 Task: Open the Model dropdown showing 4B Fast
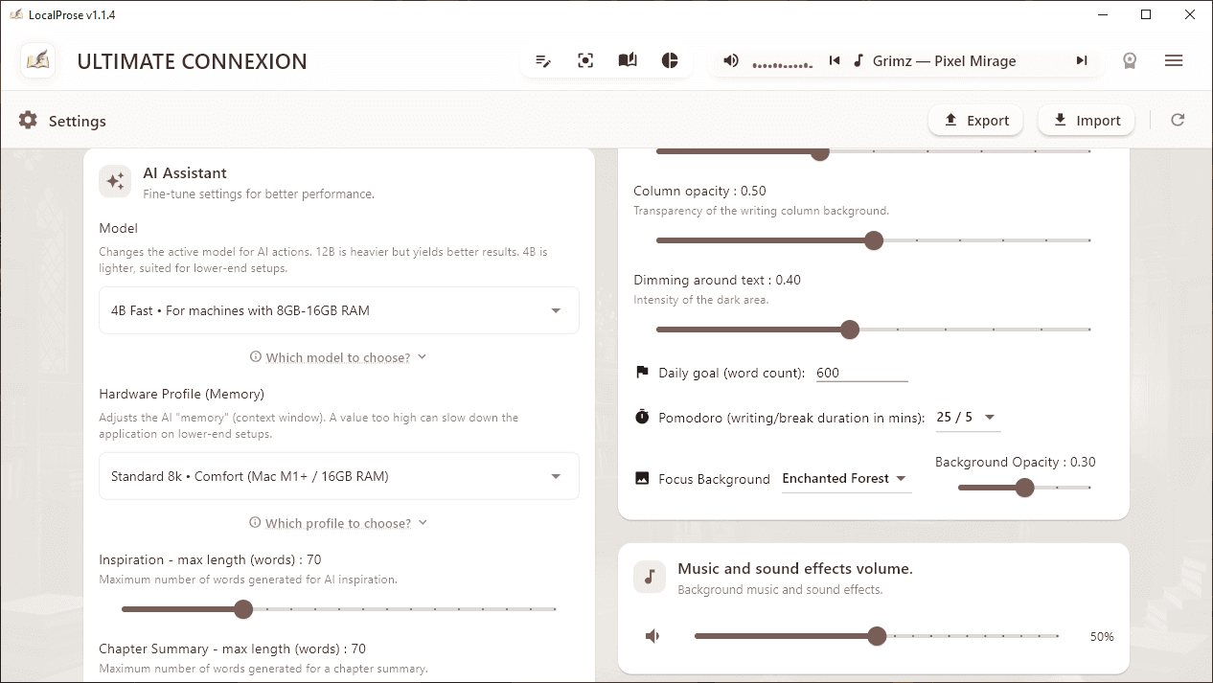coord(338,309)
